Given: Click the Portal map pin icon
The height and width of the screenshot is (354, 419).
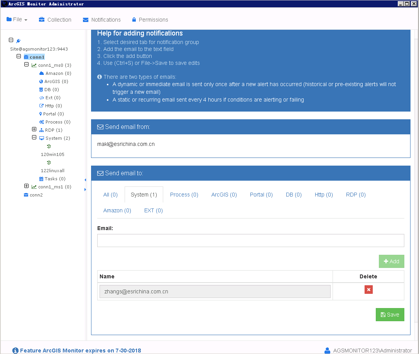Looking at the screenshot, I should (41, 114).
